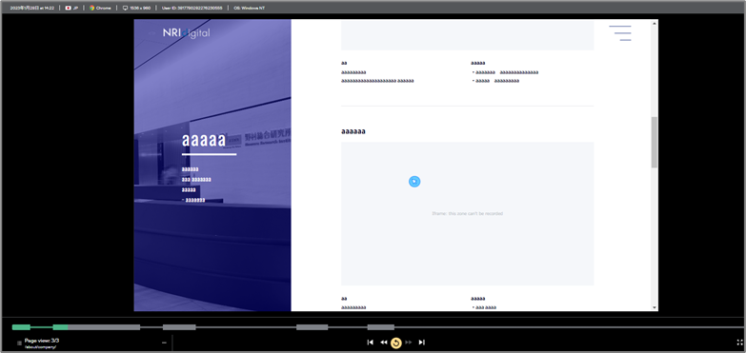Click the blue cursor marker in iframe area

(x=414, y=182)
